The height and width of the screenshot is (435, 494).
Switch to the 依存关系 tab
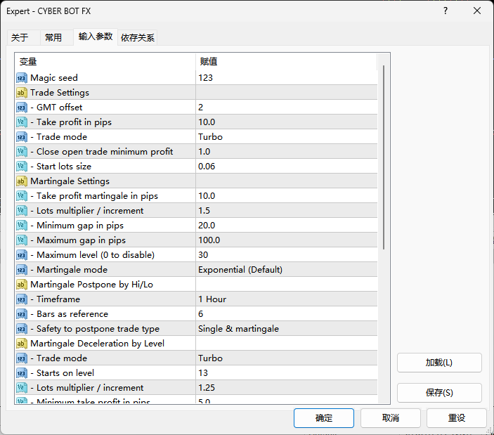click(138, 38)
